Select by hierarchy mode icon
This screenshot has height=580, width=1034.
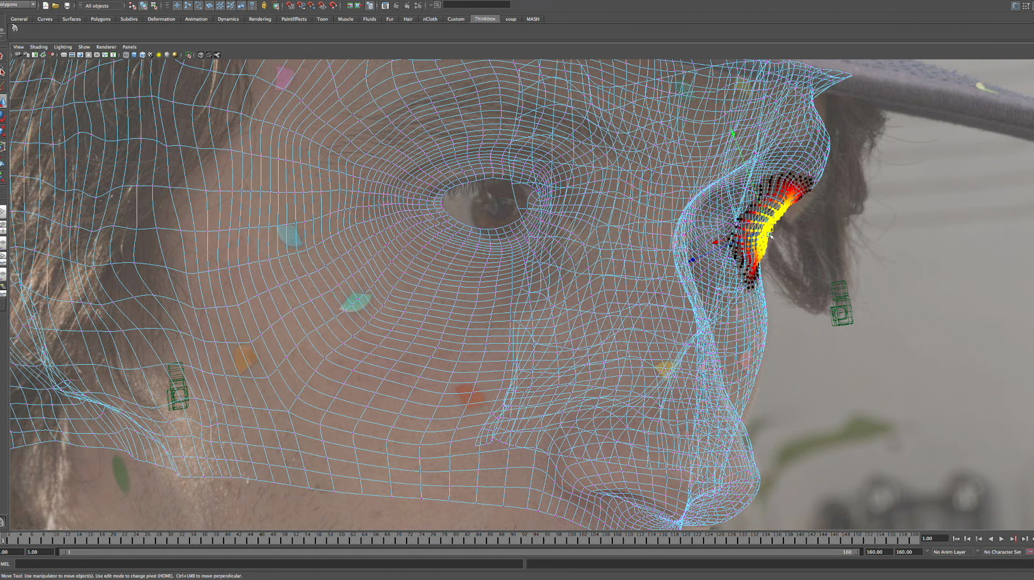(132, 5)
